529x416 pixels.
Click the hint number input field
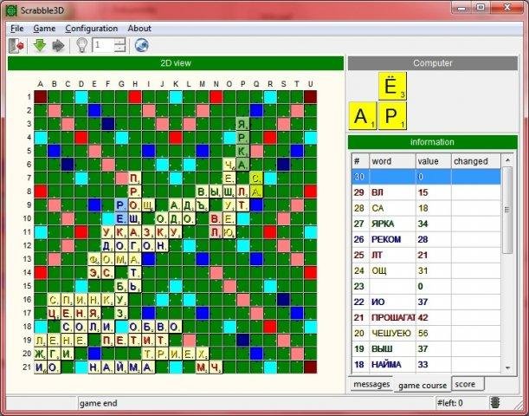[103, 45]
